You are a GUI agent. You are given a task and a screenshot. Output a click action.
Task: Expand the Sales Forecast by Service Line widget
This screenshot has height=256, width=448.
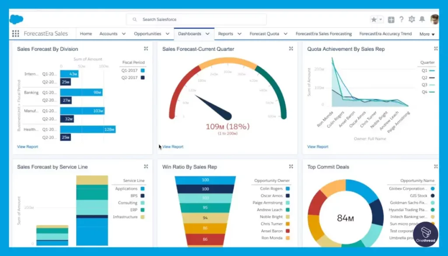click(146, 166)
